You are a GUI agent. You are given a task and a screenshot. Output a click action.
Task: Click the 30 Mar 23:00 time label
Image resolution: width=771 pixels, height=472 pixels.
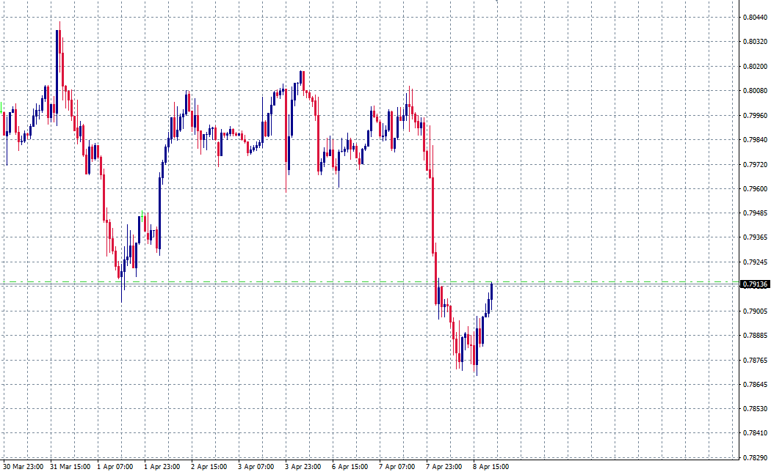pyautogui.click(x=24, y=465)
